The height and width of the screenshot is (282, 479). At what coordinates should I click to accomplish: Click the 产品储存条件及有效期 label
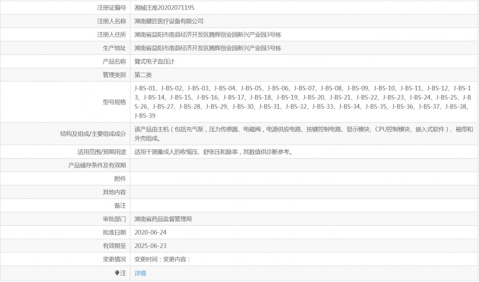(x=97, y=165)
